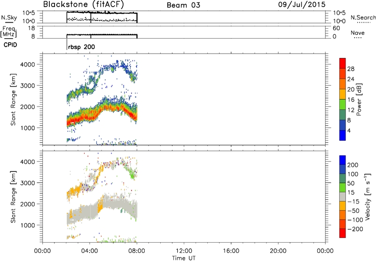Click the Nave legend label

[358, 33]
